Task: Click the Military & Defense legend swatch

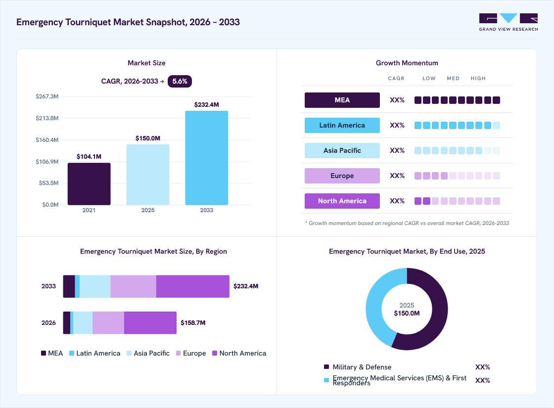Action: [x=326, y=366]
